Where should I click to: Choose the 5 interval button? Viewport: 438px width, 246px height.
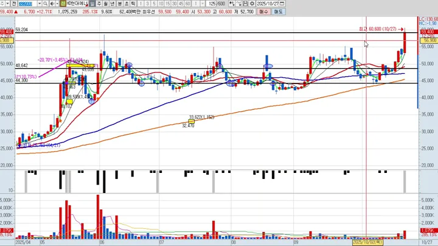[x=154, y=4]
